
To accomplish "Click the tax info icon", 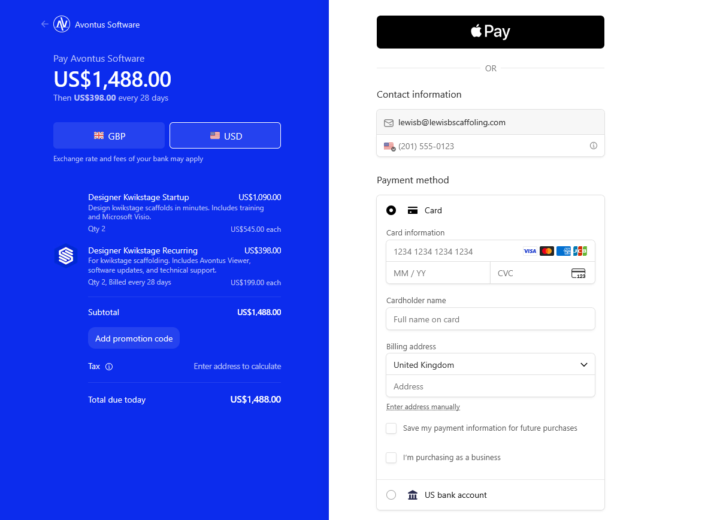I will point(109,367).
